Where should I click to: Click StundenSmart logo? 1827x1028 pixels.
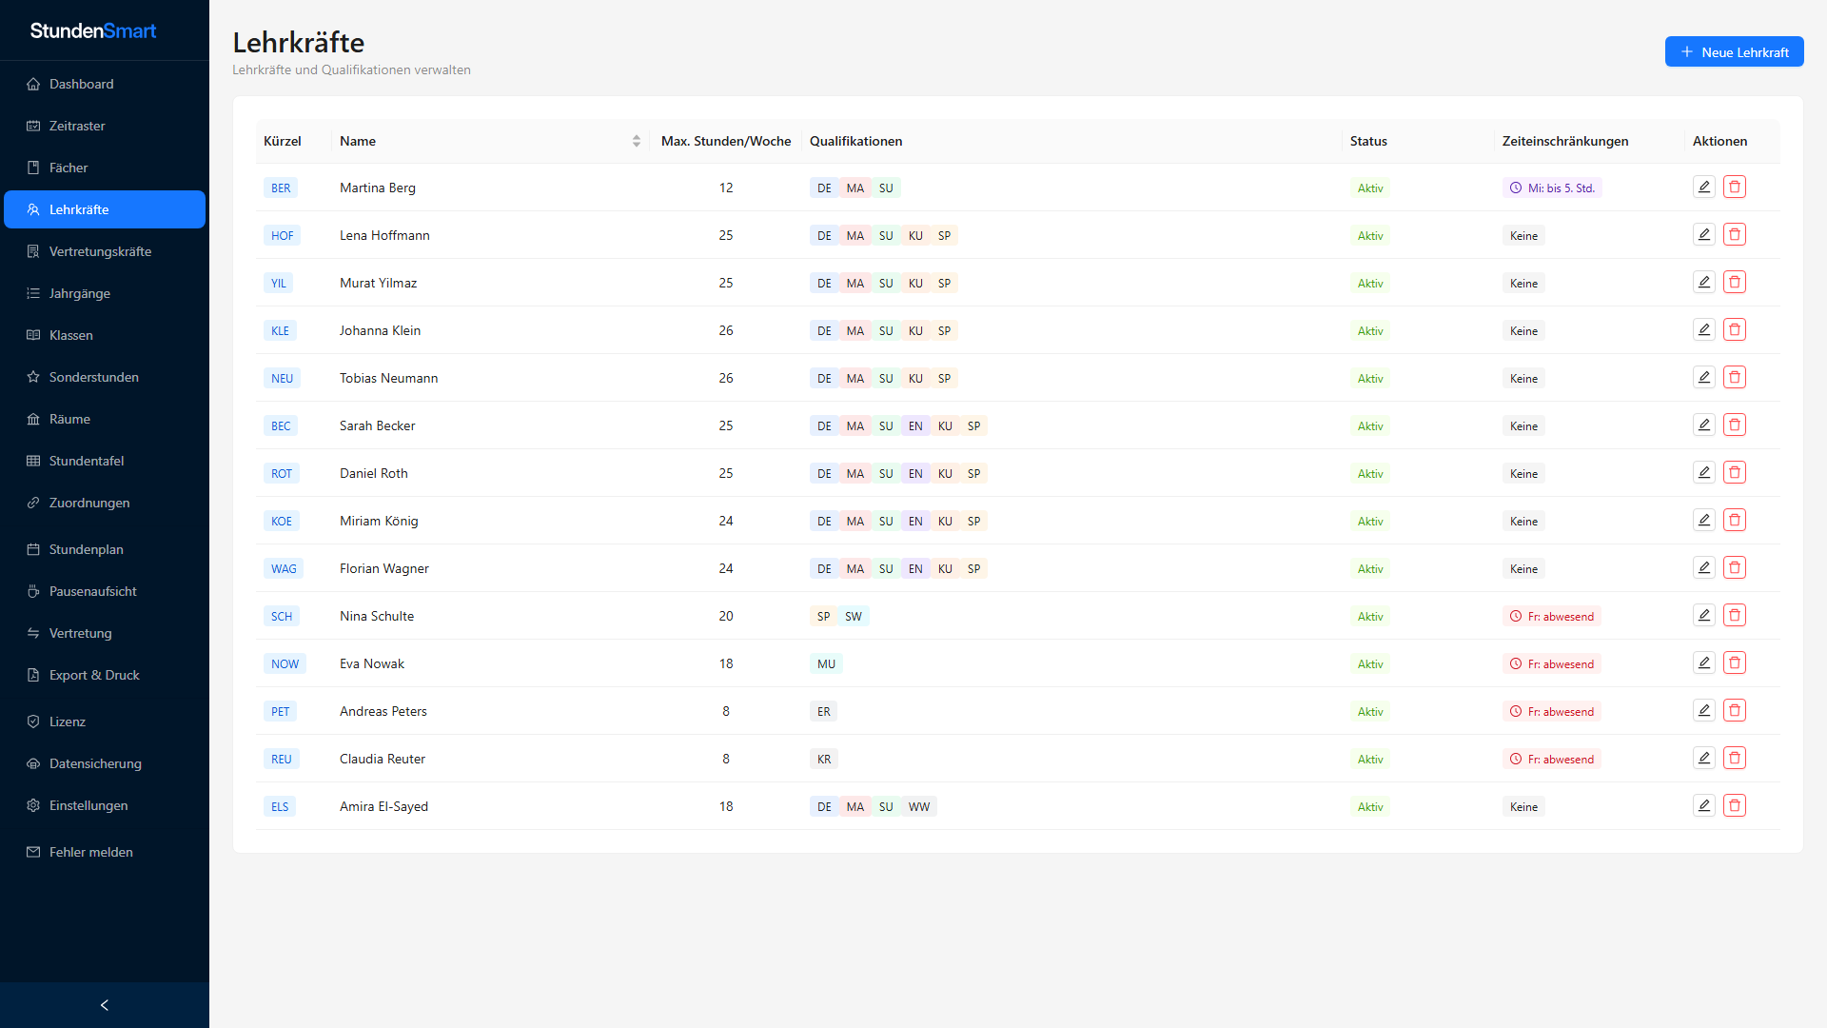93,30
